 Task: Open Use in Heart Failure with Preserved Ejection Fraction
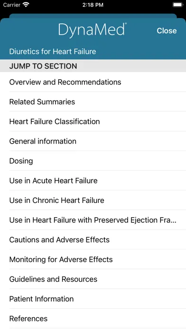pyautogui.click(x=93, y=220)
